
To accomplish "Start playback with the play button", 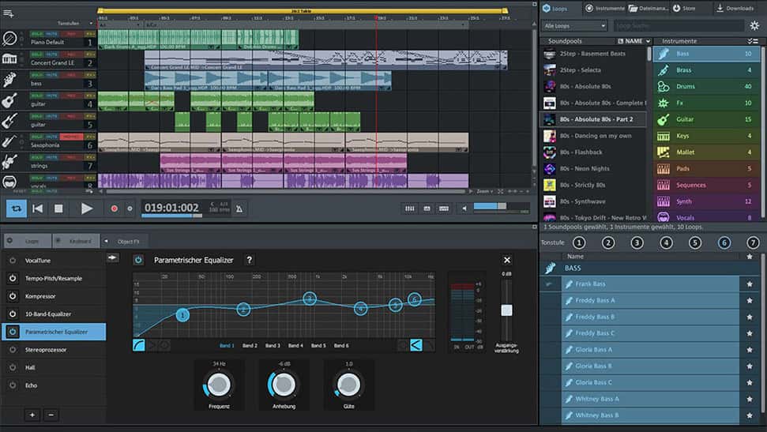I will 87,208.
